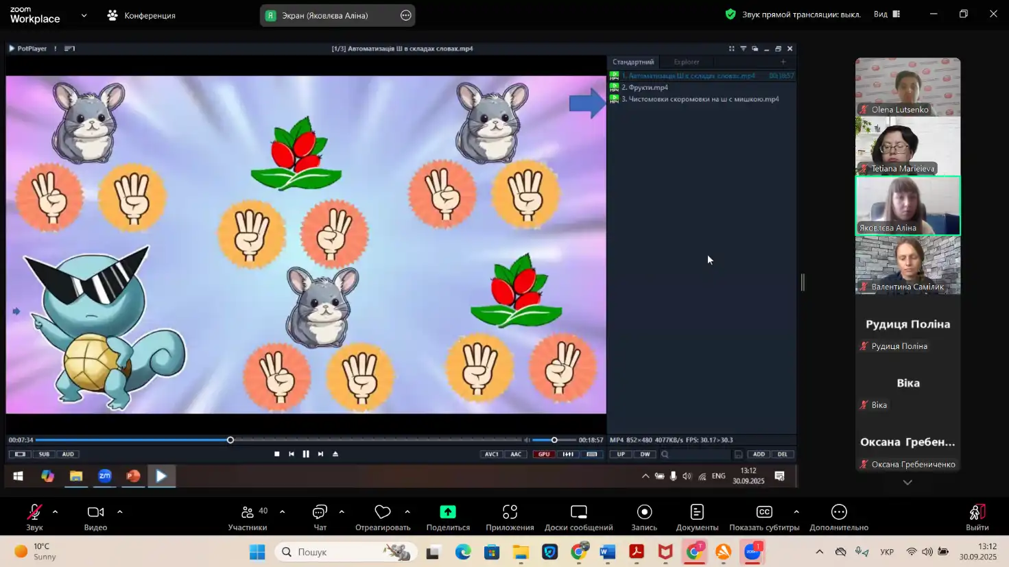The image size is (1009, 567).
Task: Expand audio options arrow beside Звук
Action: tap(55, 511)
